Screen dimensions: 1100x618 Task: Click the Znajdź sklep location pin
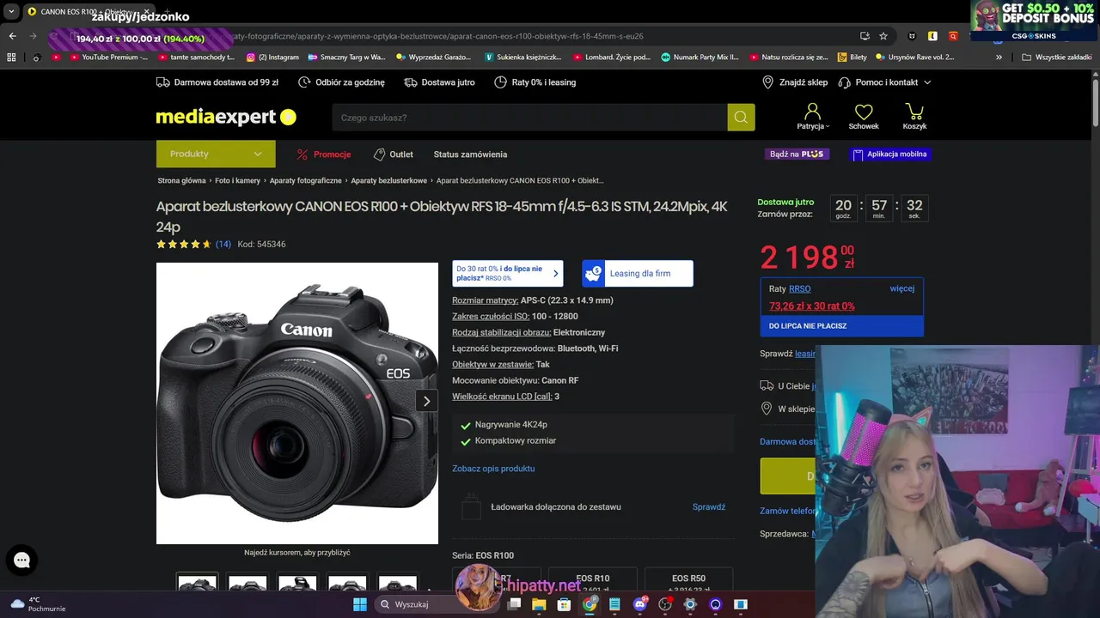767,82
